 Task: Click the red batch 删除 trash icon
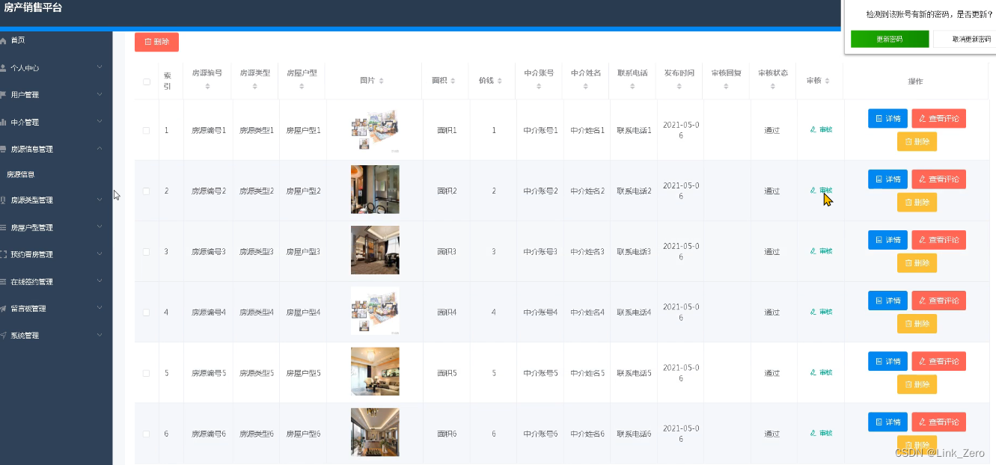coord(156,42)
